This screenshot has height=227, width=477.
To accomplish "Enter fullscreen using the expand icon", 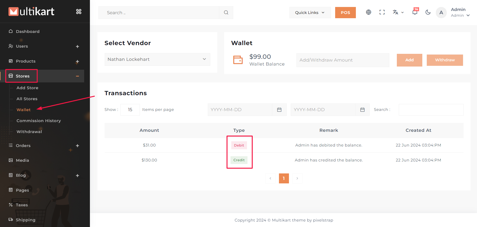I will click(x=382, y=12).
